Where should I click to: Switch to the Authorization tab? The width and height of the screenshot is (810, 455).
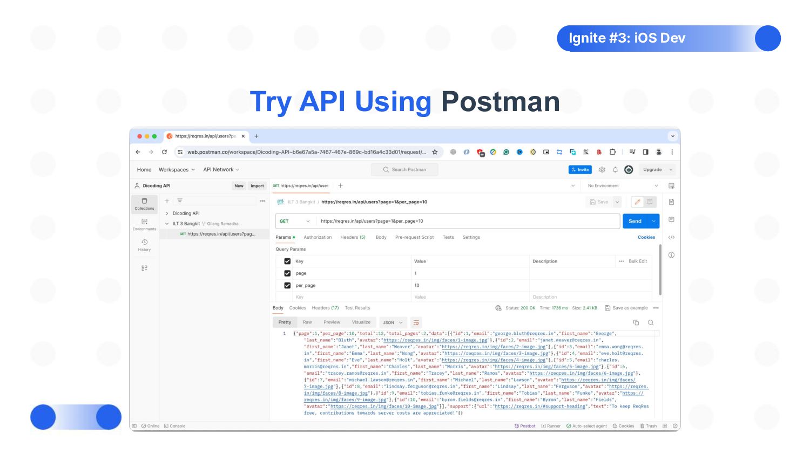point(318,237)
